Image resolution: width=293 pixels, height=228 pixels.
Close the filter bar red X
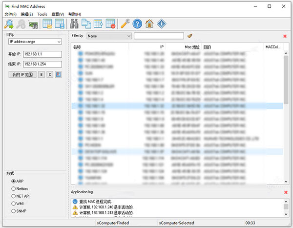click(x=285, y=36)
